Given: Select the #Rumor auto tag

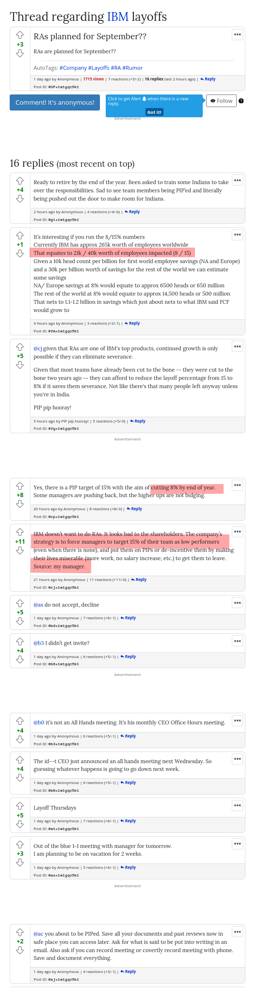Looking at the screenshot, I should pyautogui.click(x=132, y=68).
